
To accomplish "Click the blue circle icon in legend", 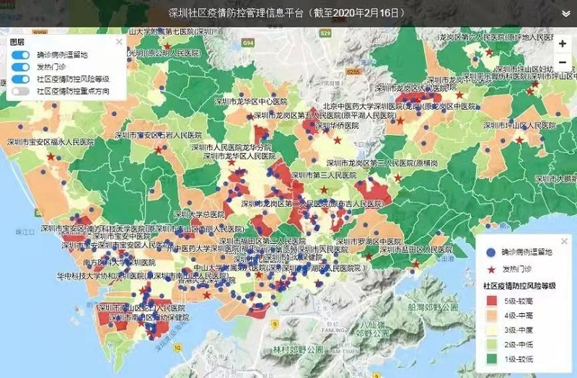I will (x=490, y=252).
